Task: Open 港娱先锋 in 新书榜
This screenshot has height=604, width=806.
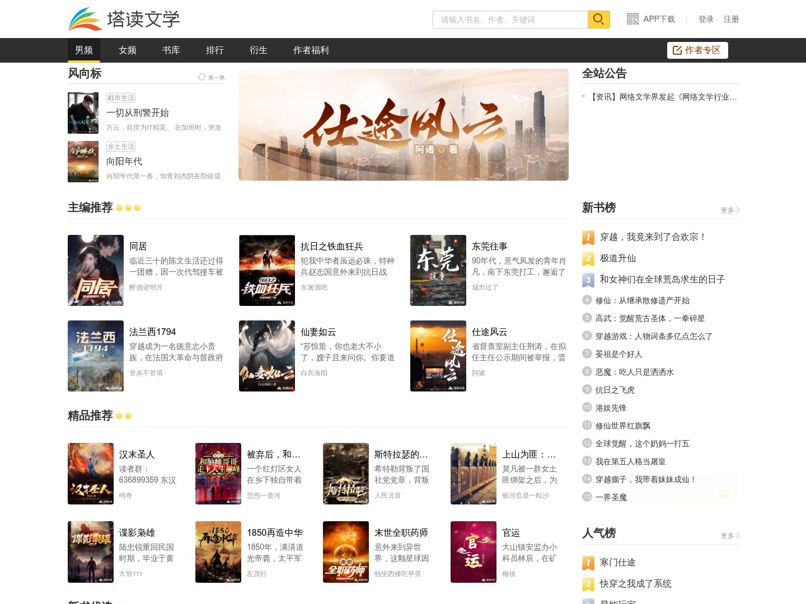Action: click(611, 408)
